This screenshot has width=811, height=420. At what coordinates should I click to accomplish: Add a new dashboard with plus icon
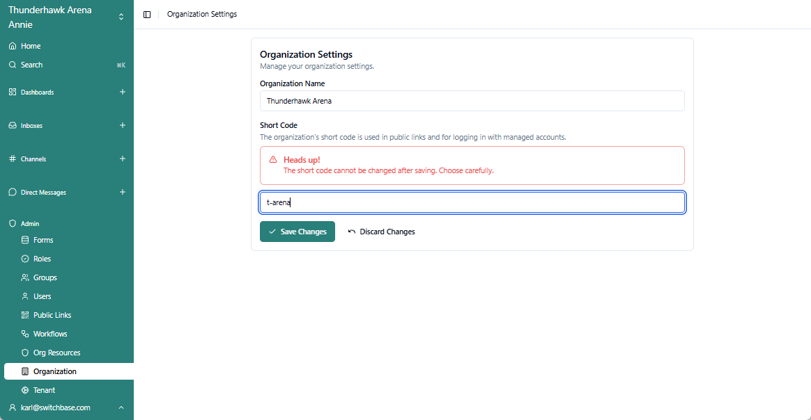[123, 92]
